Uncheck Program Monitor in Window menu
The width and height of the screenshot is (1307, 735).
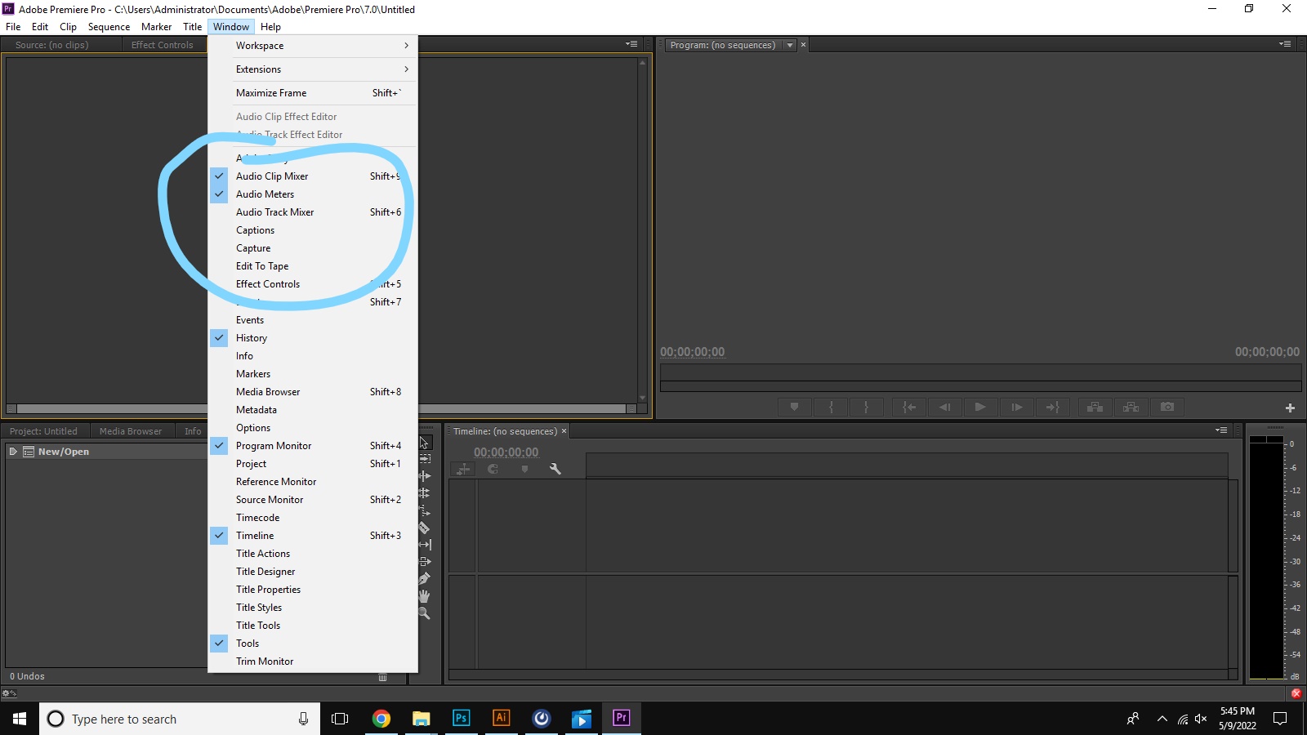(313, 446)
